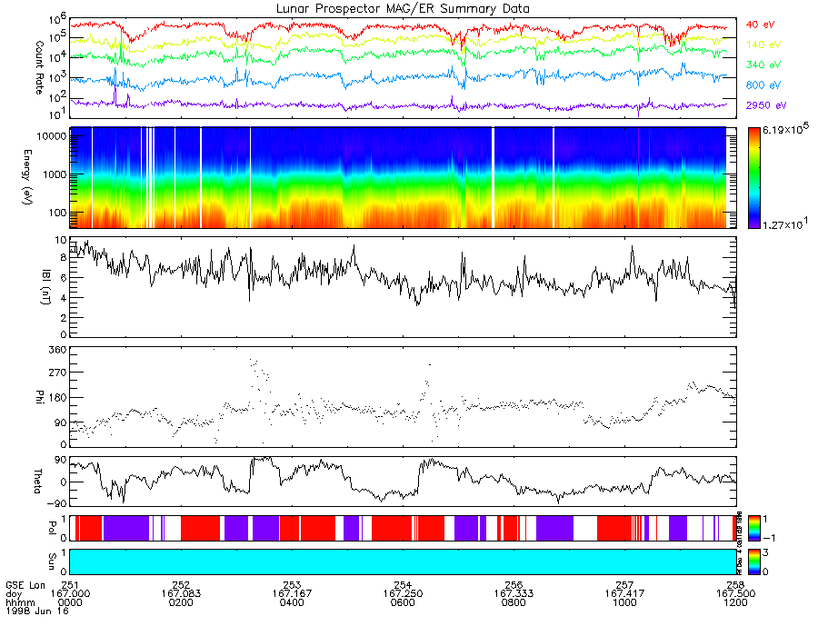Click the time tick label '0800'

[x=514, y=602]
